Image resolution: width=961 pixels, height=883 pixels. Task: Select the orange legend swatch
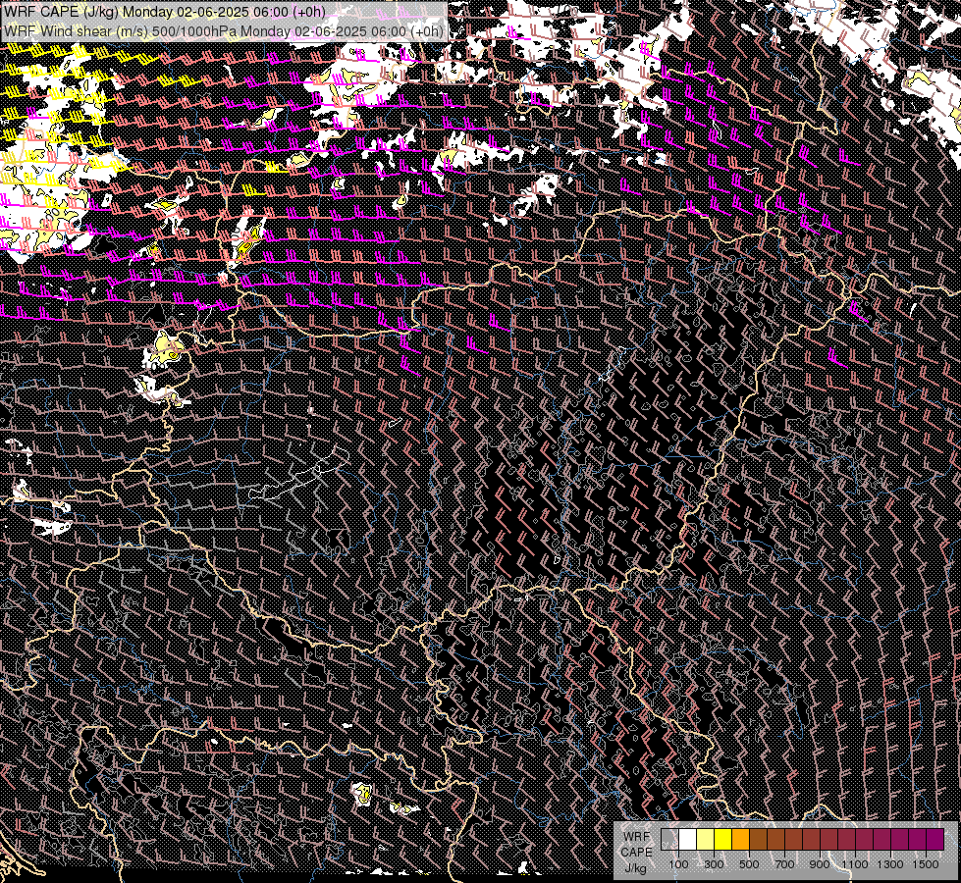coord(741,839)
